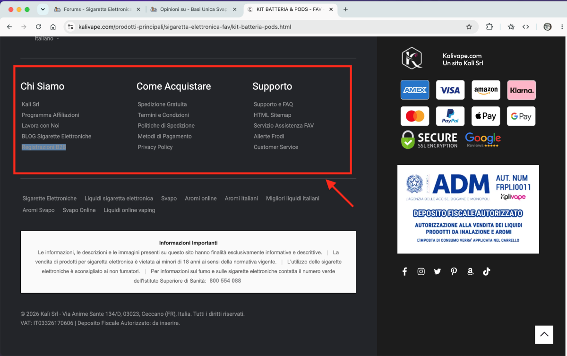The image size is (567, 356).
Task: Click the PayPal payment badge
Action: point(450,116)
